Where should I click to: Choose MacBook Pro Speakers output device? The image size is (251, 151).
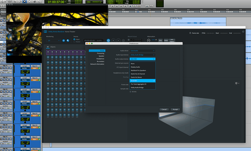click(143, 70)
